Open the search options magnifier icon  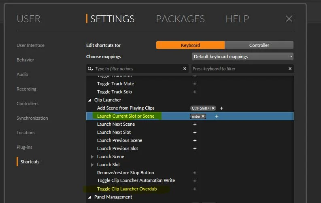(91, 69)
